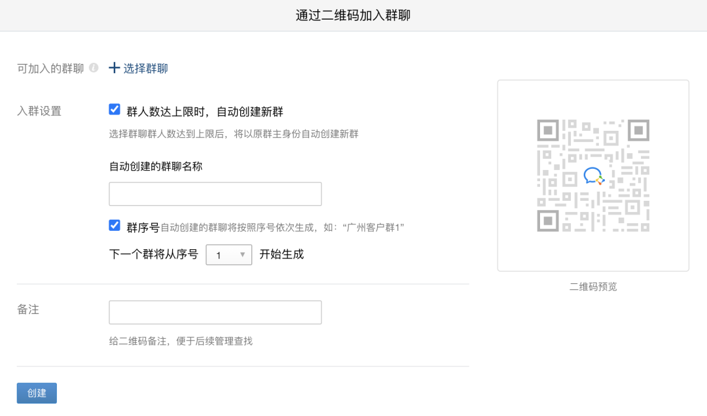Screen dimensions: 707x416
Task: Click the 通过二维码加入群聊 title
Action: click(353, 15)
